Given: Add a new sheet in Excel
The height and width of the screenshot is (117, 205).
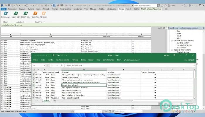Looking at the screenshot, I should (54, 101).
